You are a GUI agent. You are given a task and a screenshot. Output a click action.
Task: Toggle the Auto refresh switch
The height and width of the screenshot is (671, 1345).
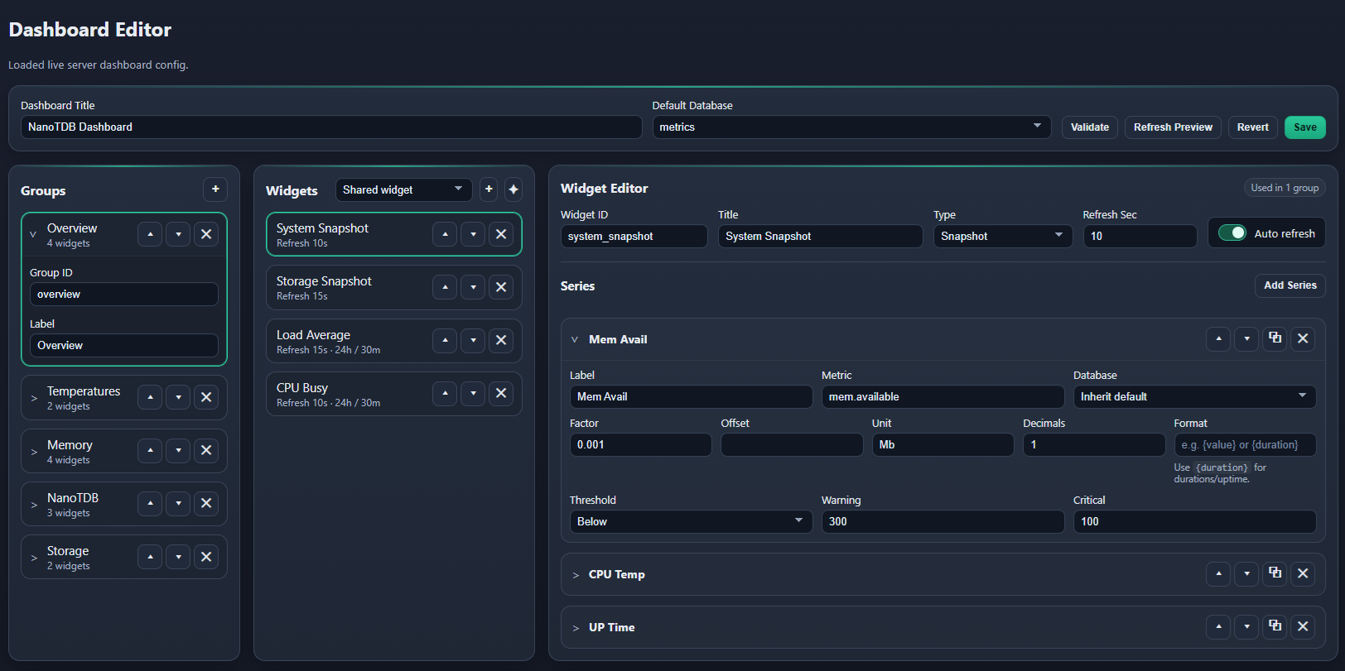1232,233
